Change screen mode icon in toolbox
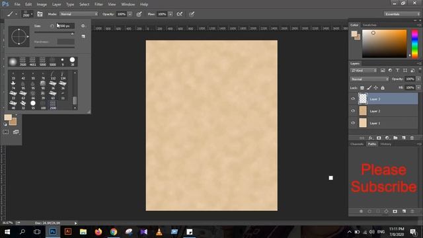The width and height of the screenshot is (423, 238). pyautogui.click(x=16, y=132)
